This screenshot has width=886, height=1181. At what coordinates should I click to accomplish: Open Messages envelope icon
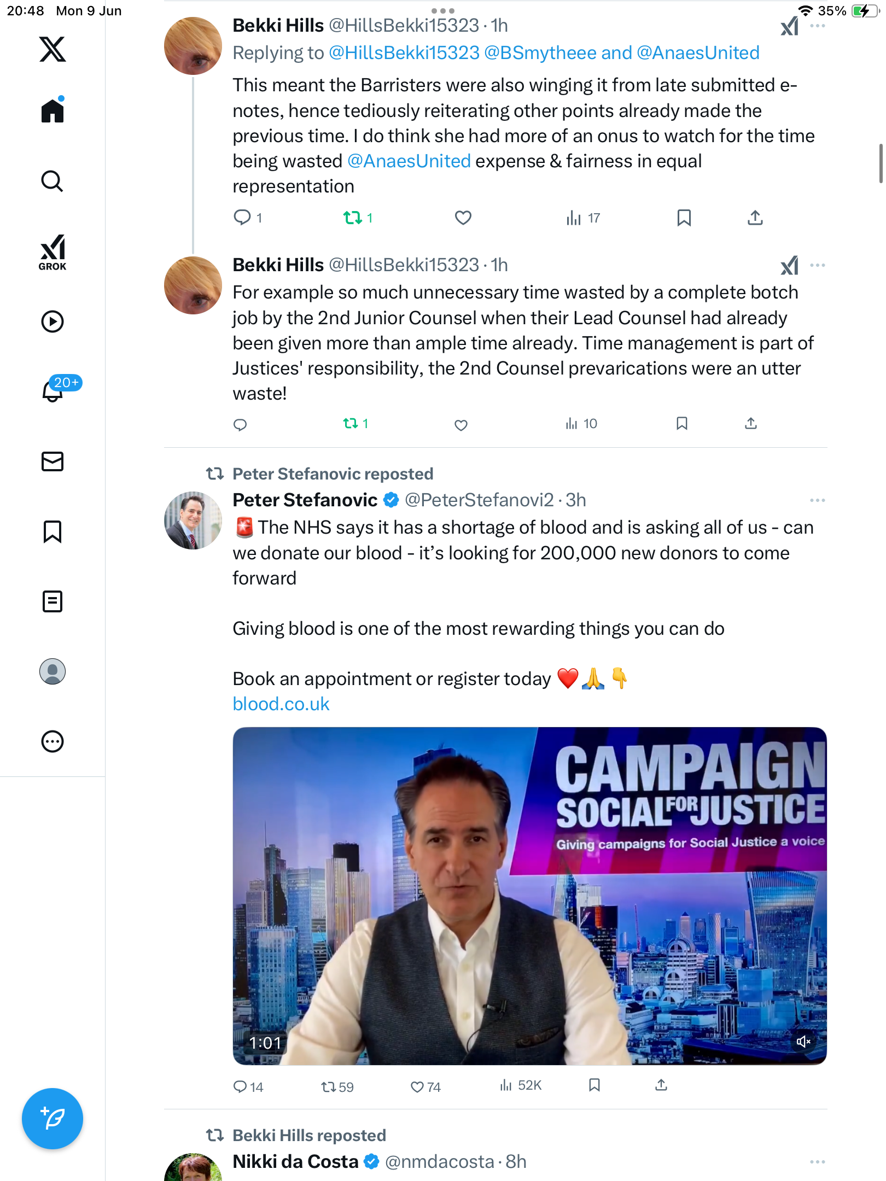click(53, 461)
